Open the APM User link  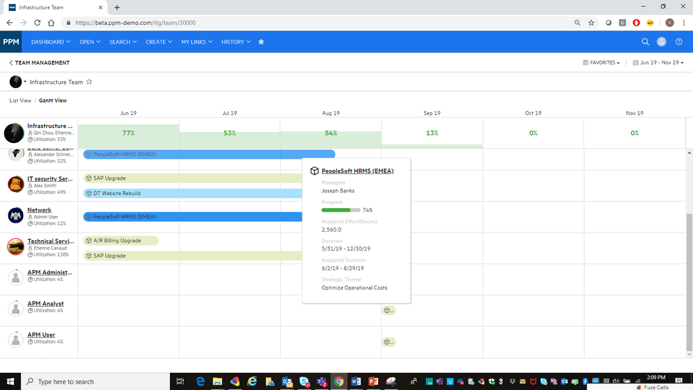(41, 334)
